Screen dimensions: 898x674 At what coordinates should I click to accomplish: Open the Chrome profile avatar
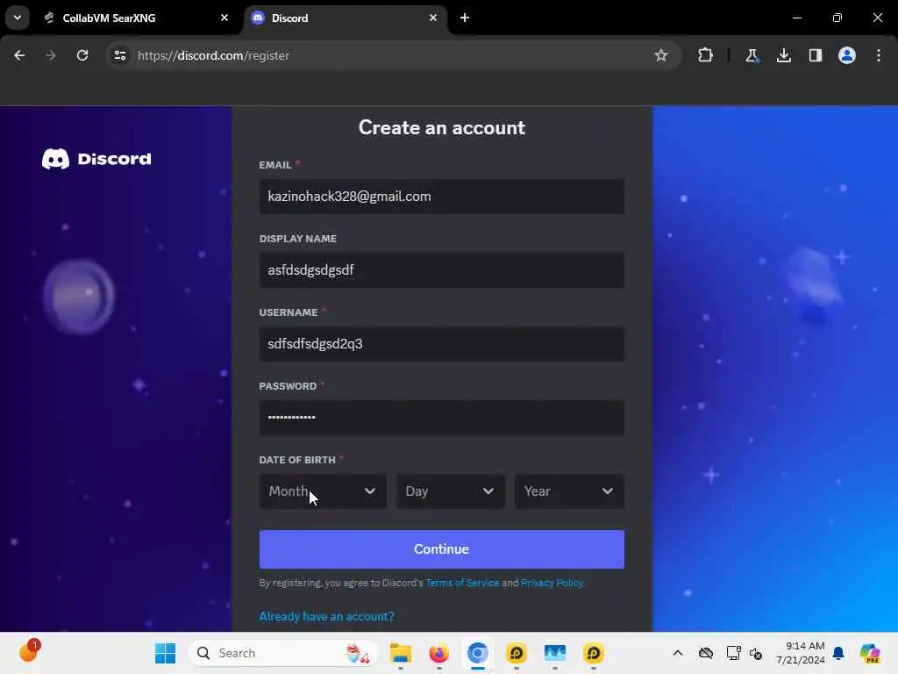tap(847, 55)
